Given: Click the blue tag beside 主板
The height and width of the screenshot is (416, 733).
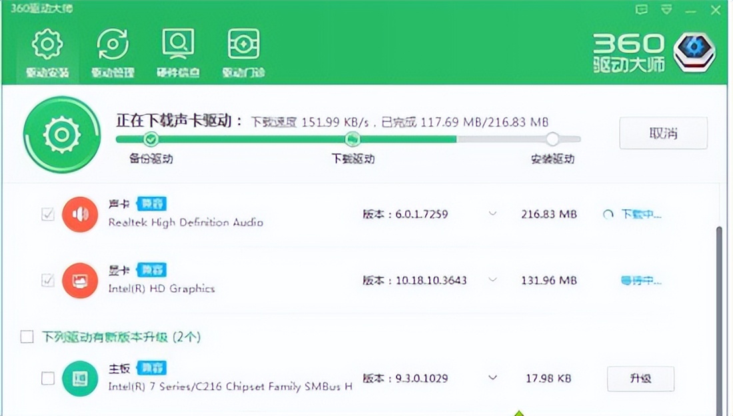Looking at the screenshot, I should point(151,368).
